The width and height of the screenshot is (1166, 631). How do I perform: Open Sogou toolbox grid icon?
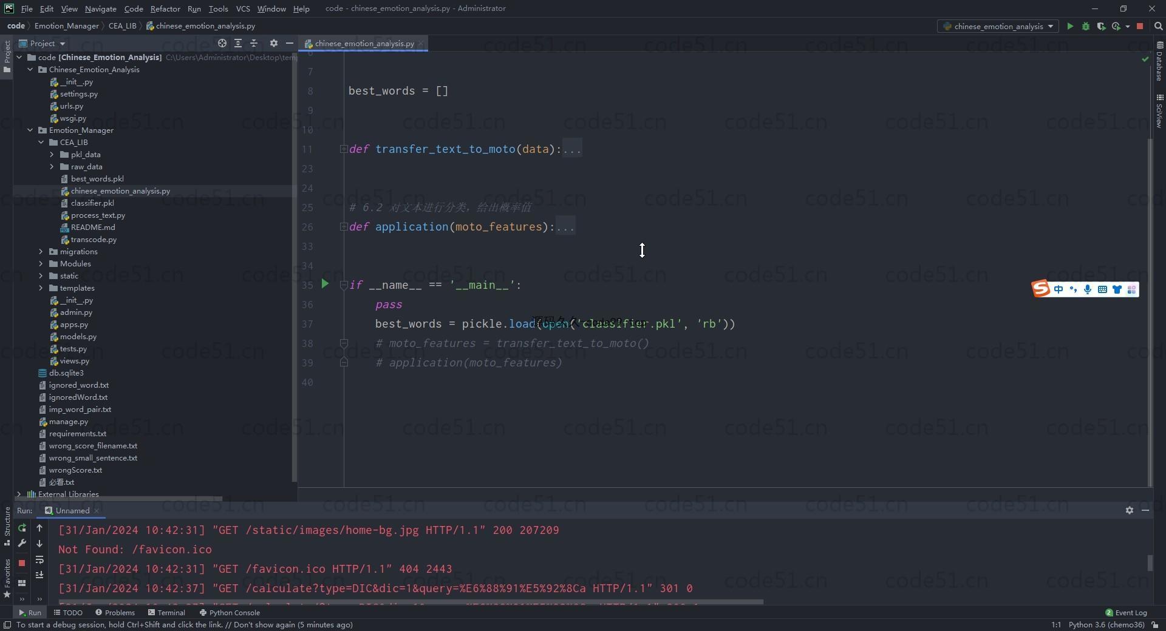click(1131, 289)
